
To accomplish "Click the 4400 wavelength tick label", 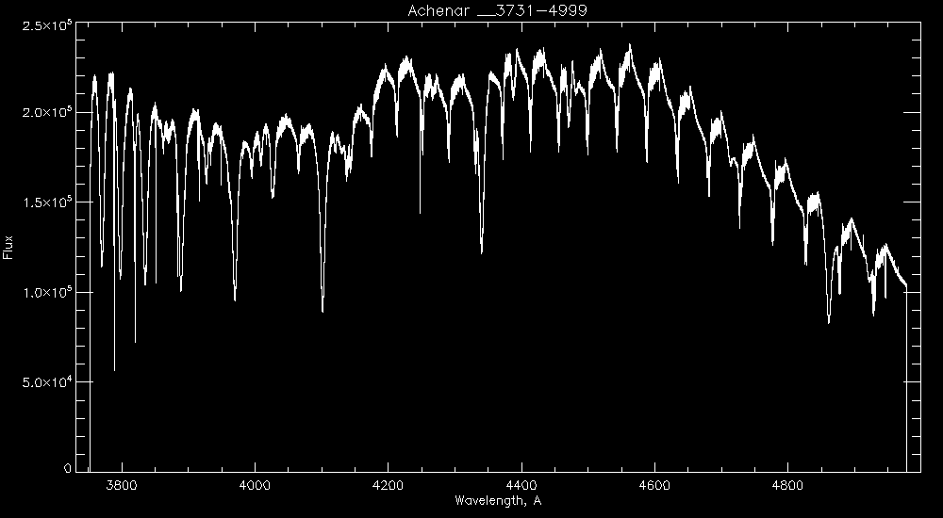I will (x=522, y=485).
